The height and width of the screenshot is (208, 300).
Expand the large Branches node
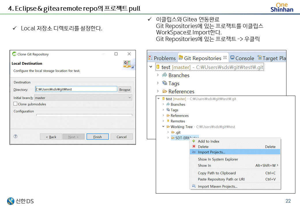tap(158, 75)
